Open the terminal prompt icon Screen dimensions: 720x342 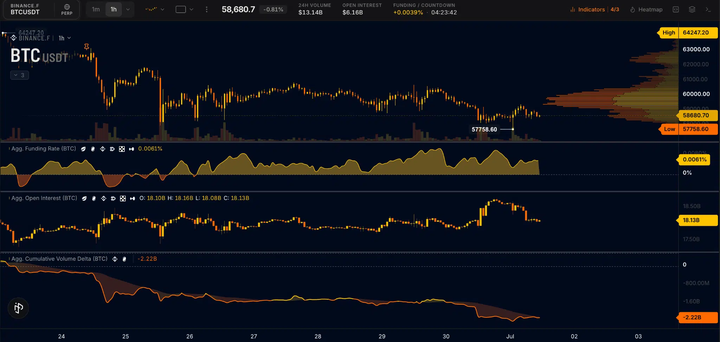(708, 9)
